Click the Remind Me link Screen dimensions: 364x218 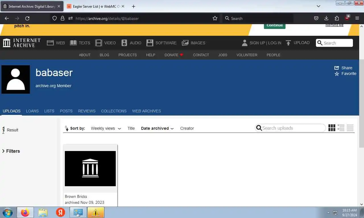(x=334, y=25)
